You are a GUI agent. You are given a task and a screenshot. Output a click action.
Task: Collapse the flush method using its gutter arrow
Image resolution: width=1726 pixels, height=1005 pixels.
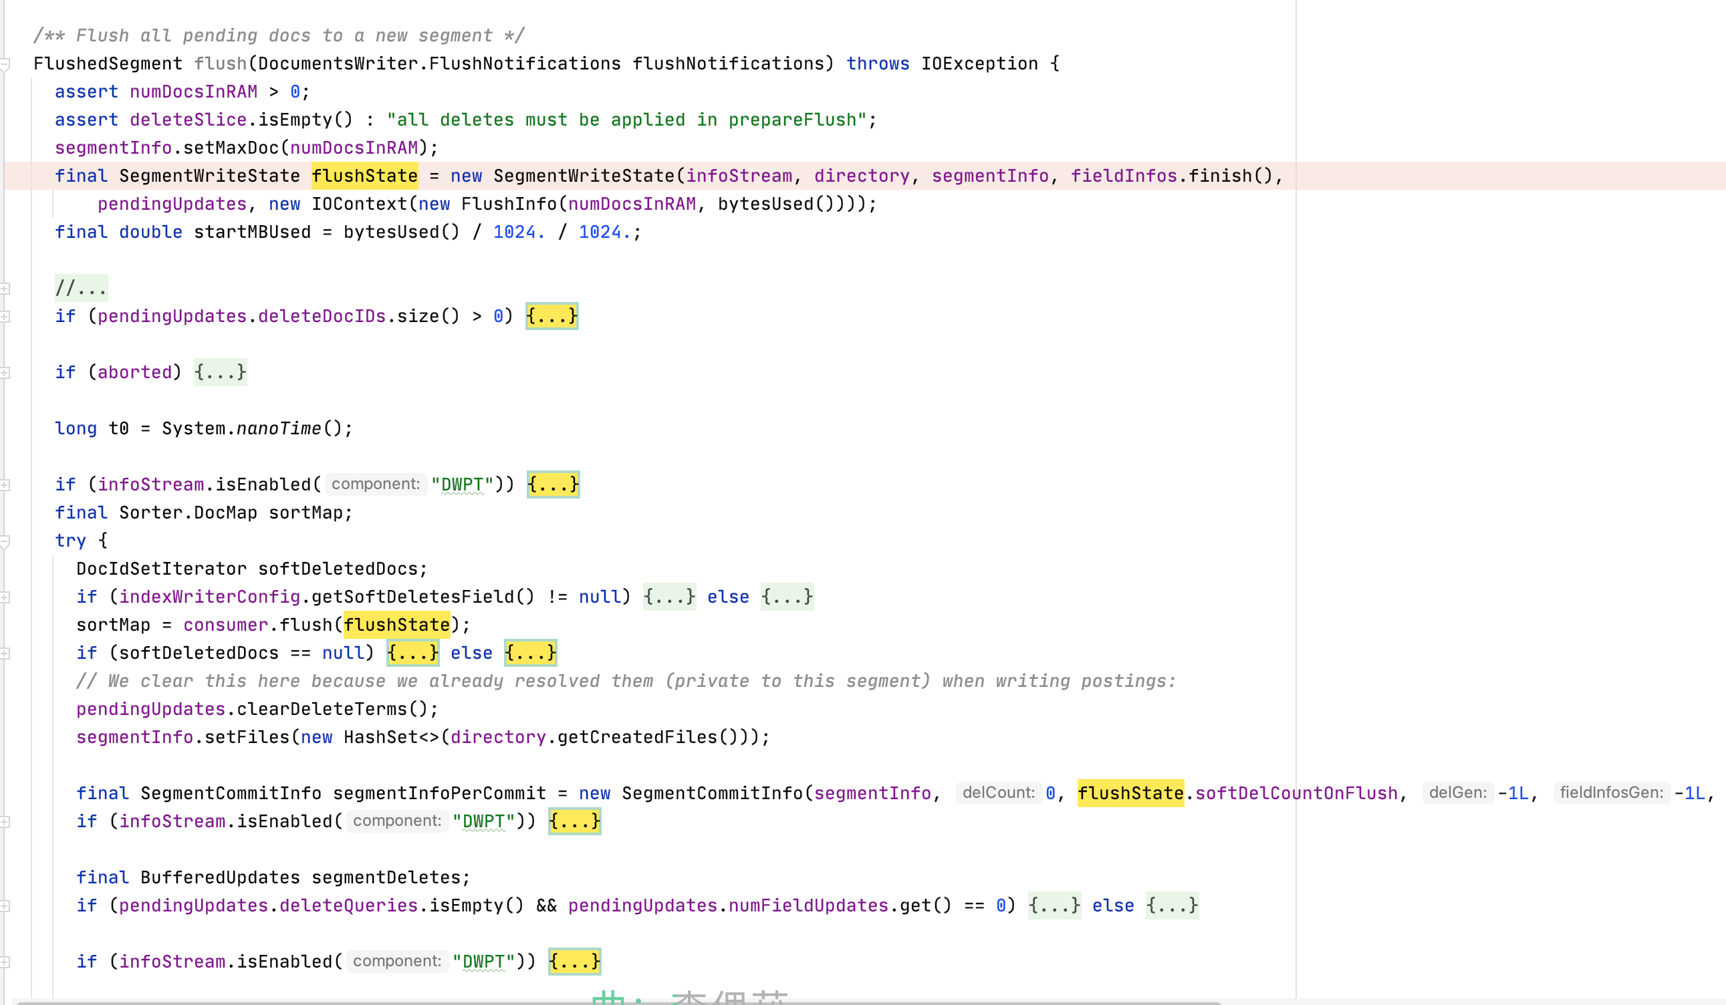[6, 63]
